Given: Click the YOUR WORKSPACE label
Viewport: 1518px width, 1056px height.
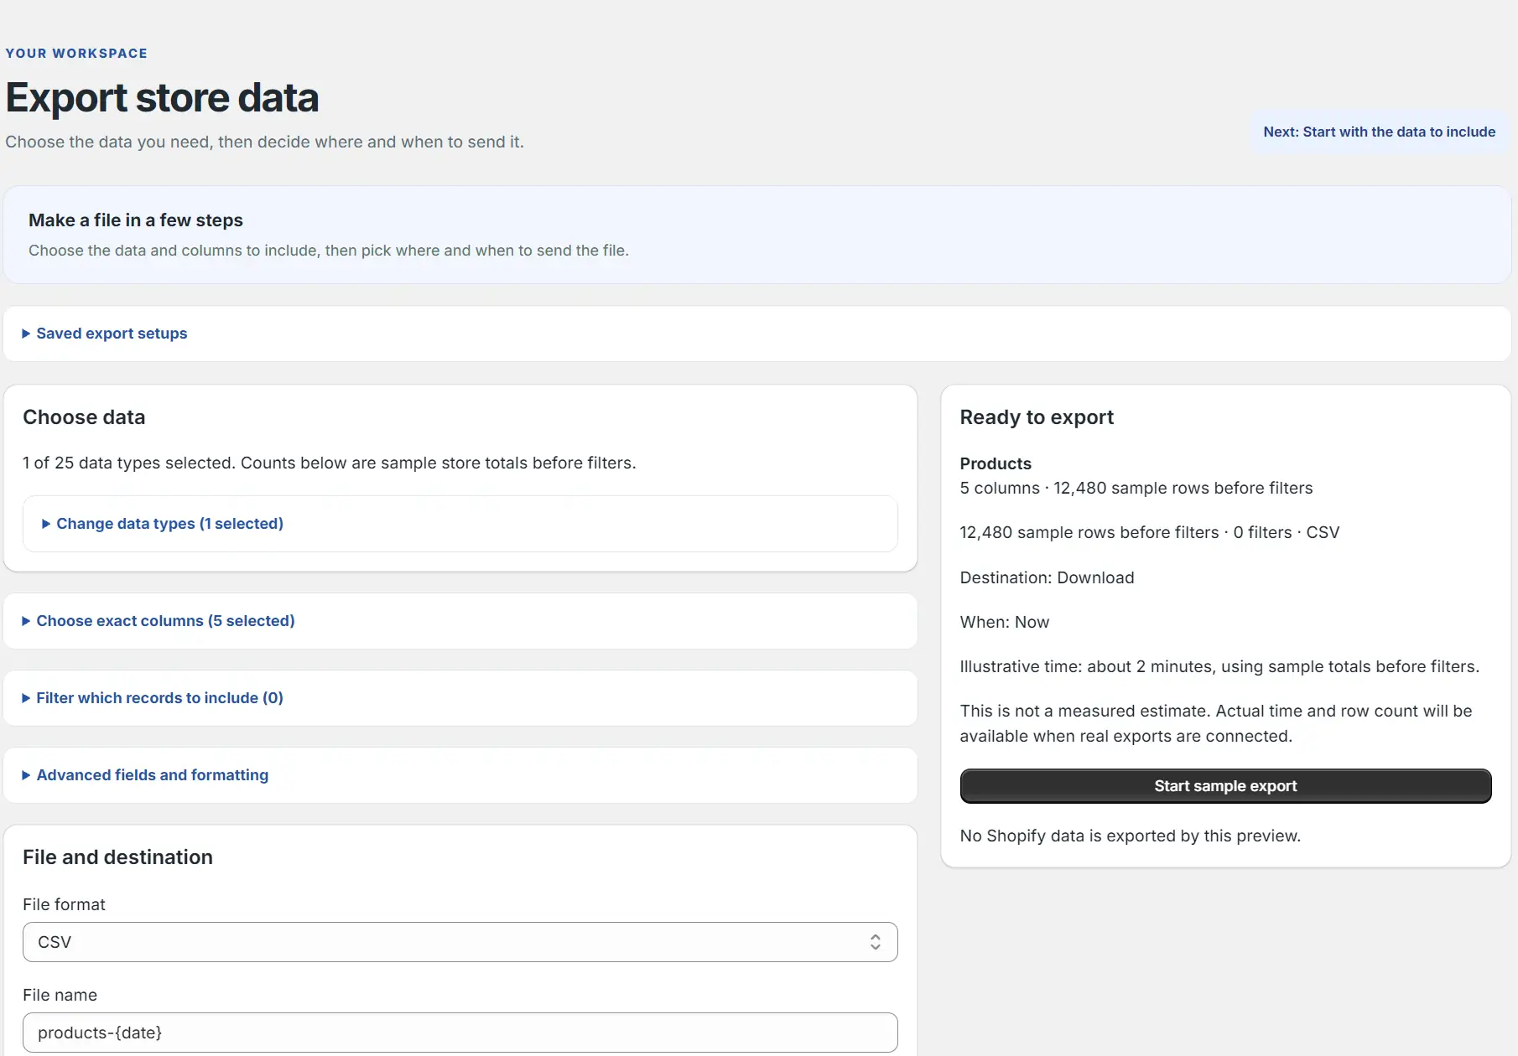Looking at the screenshot, I should point(76,54).
